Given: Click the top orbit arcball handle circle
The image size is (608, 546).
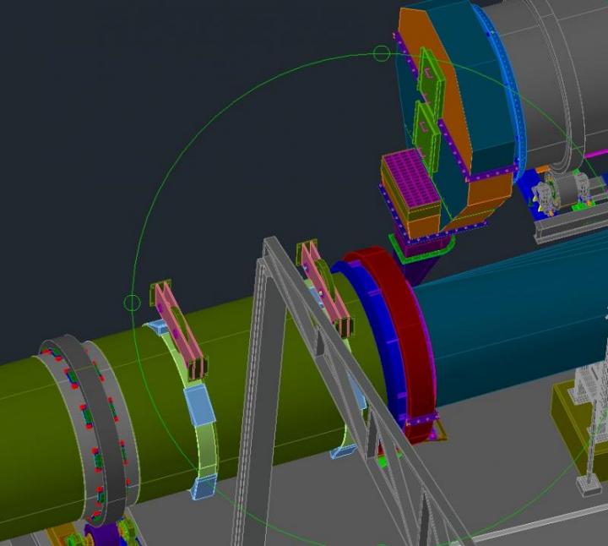Looking at the screenshot, I should point(381,53).
